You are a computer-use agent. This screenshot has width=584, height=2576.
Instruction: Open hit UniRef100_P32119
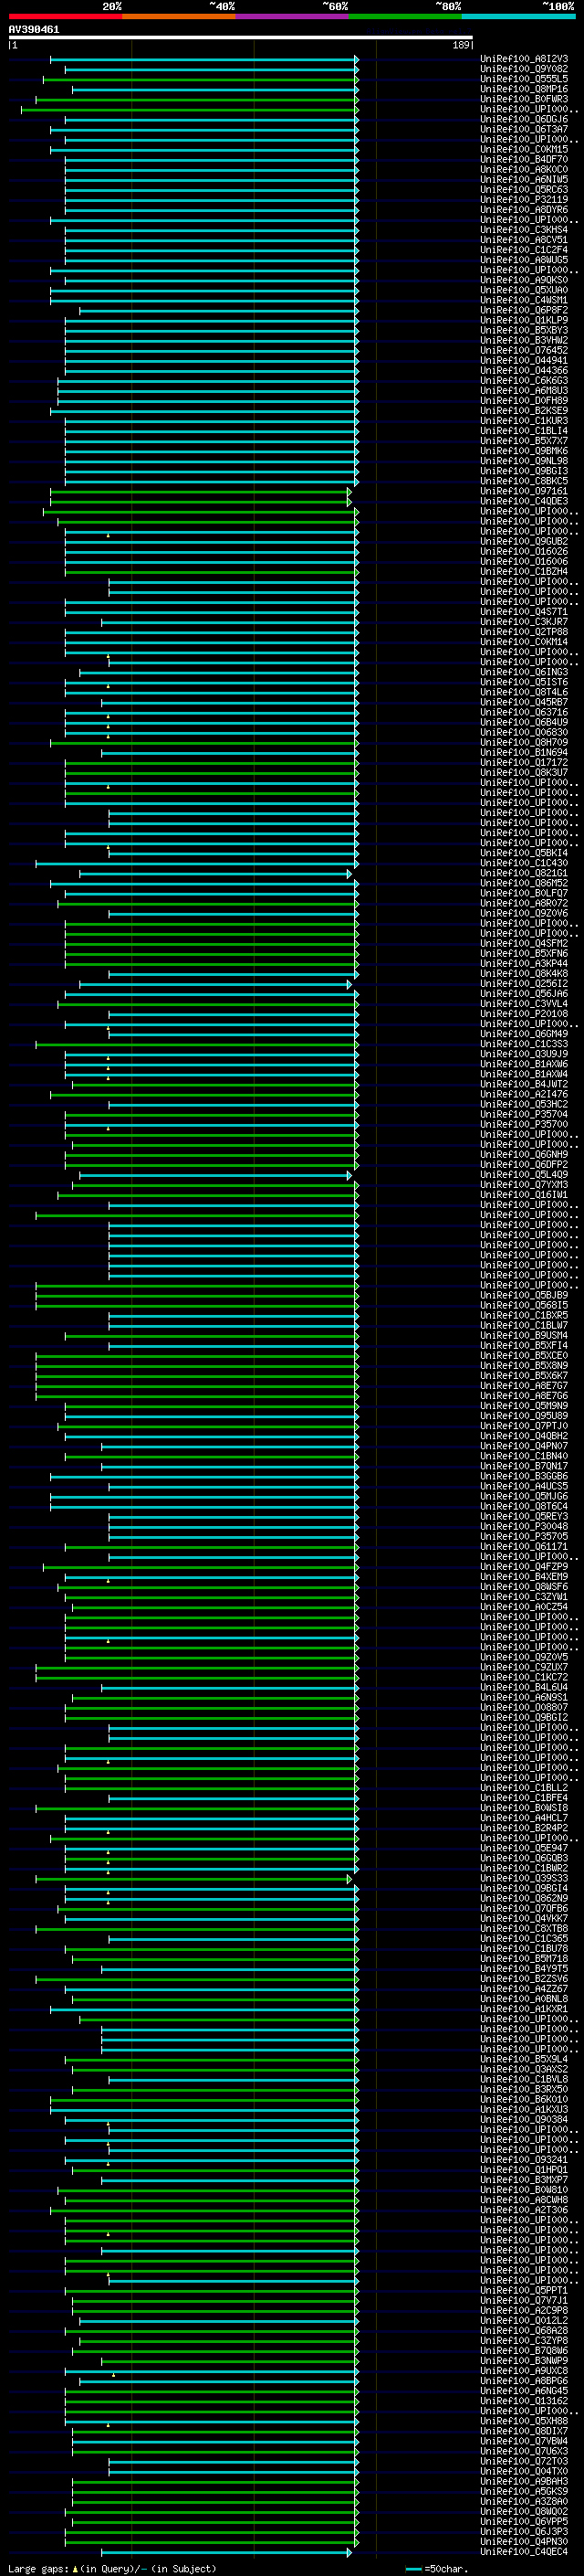coord(524,200)
